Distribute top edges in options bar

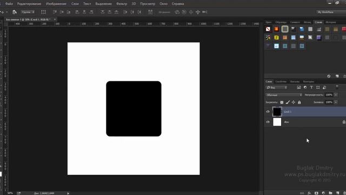[103, 12]
